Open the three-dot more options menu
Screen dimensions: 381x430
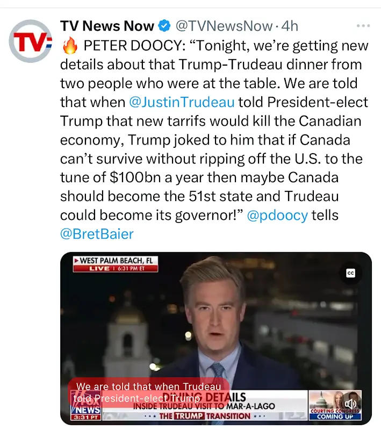click(x=363, y=26)
